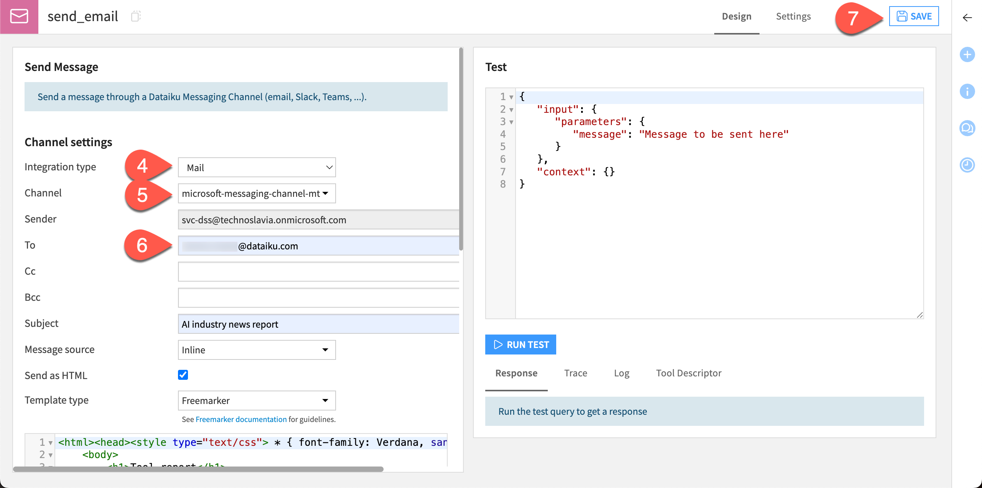Image resolution: width=982 pixels, height=488 pixels.
Task: Collapse body line 2 fold arrow in template editor
Action: point(50,455)
